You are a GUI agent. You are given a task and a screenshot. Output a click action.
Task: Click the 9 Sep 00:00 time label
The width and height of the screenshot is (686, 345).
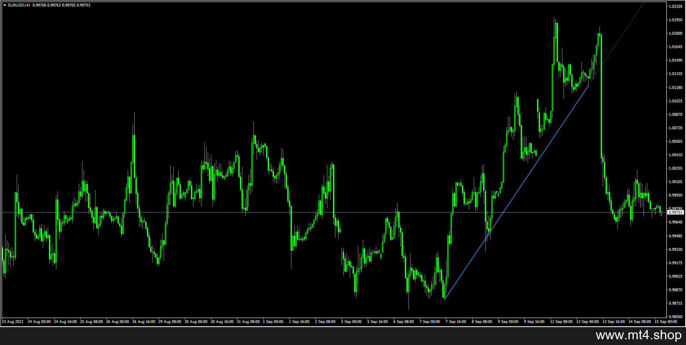(x=508, y=322)
